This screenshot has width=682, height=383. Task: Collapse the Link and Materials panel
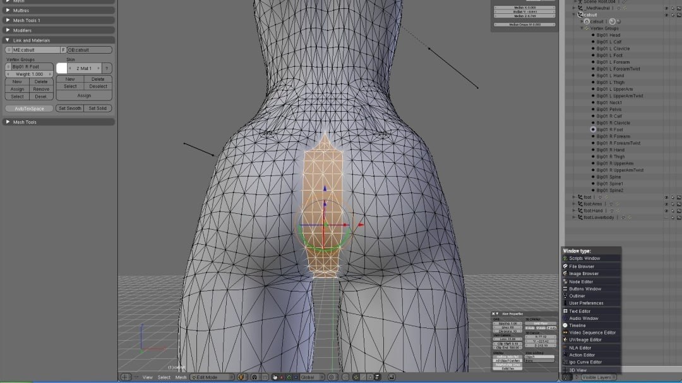(x=8, y=40)
